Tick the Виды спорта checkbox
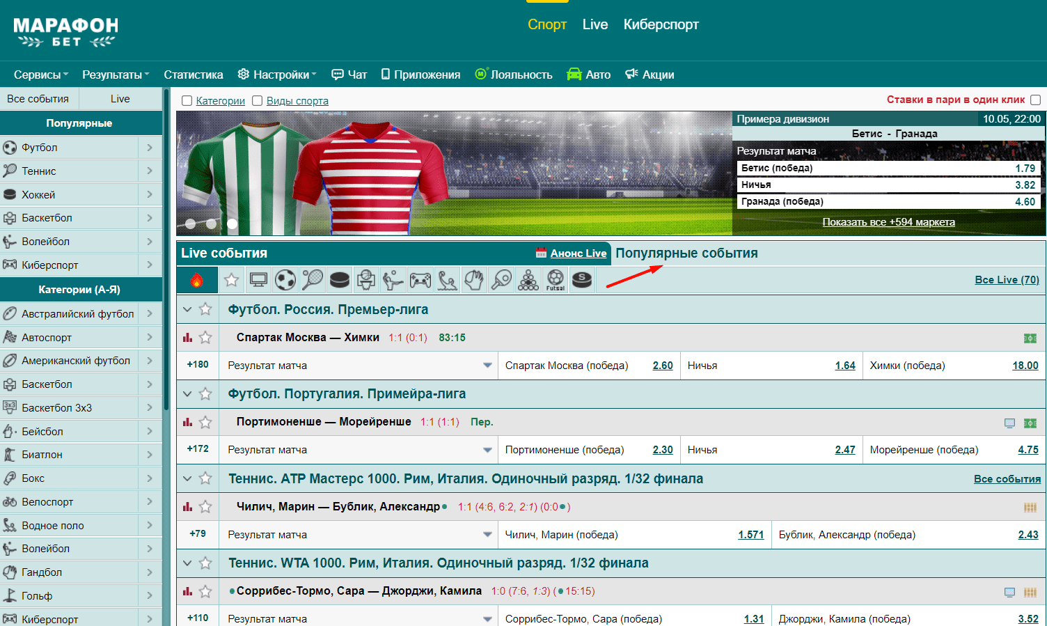Image resolution: width=1047 pixels, height=626 pixels. pos(257,101)
